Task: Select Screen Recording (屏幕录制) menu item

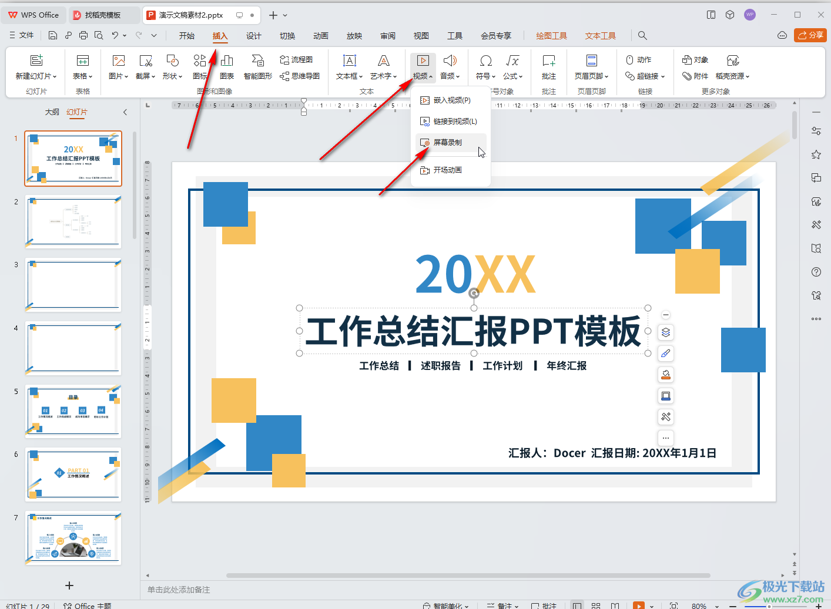Action: [451, 143]
